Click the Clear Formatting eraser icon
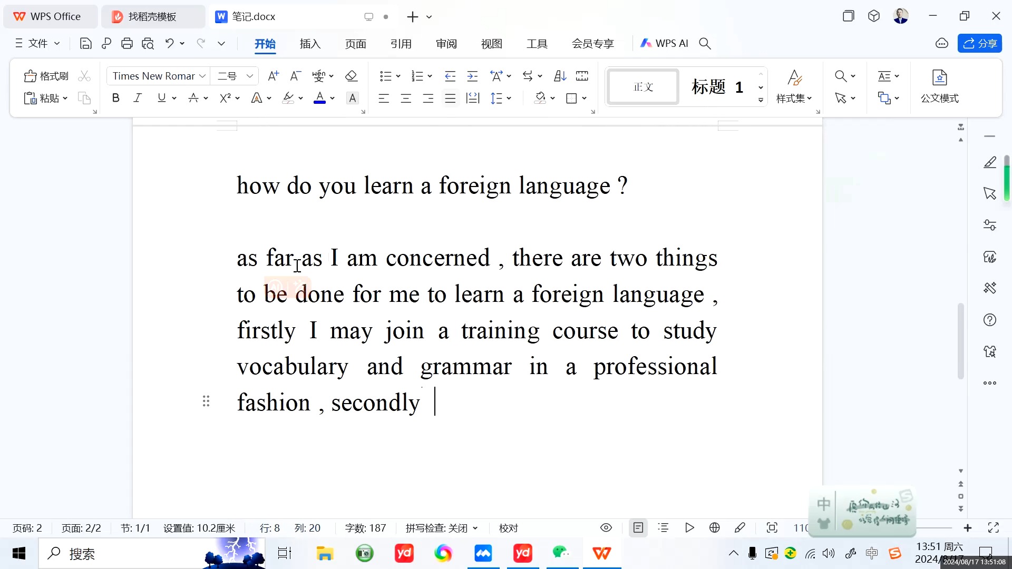Viewport: 1012px width, 569px height. click(351, 76)
